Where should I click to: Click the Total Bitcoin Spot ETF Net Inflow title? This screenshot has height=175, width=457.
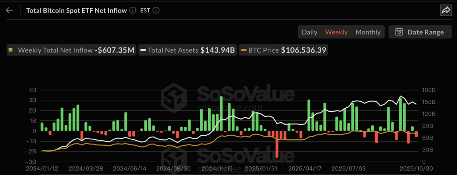coord(76,10)
